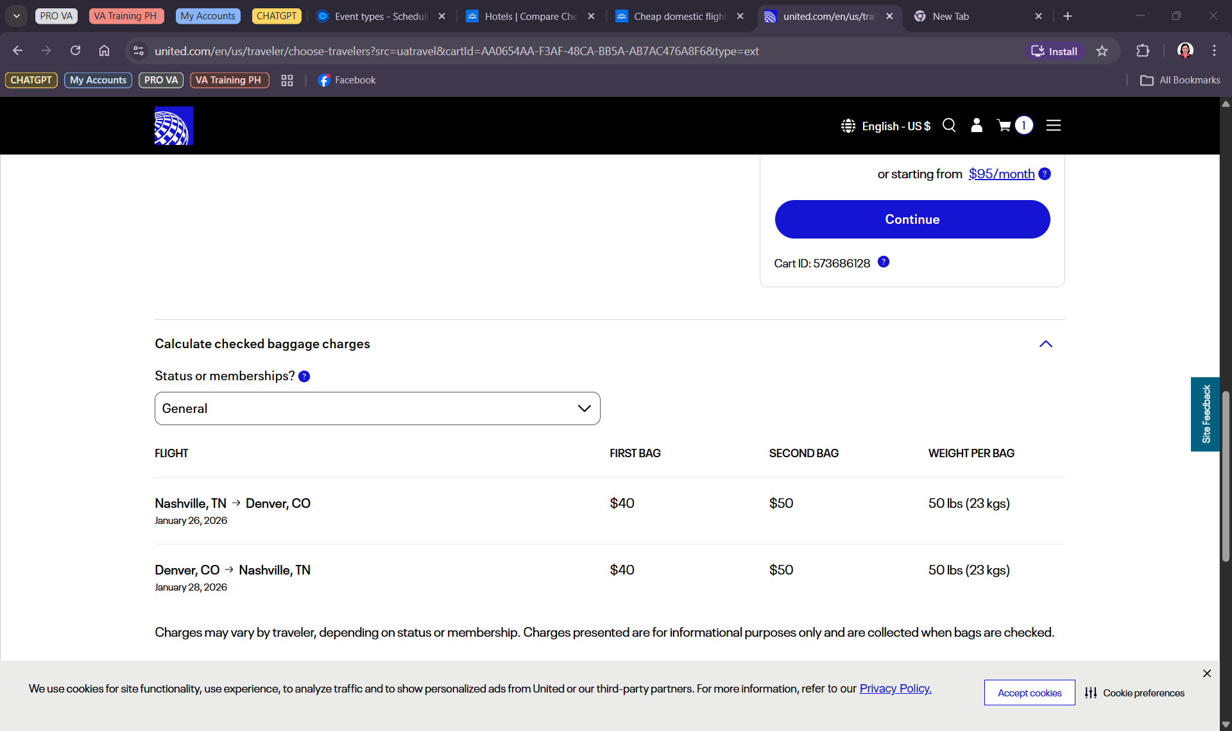Image resolution: width=1232 pixels, height=731 pixels.
Task: Open the shopping cart icon
Action: click(1004, 126)
